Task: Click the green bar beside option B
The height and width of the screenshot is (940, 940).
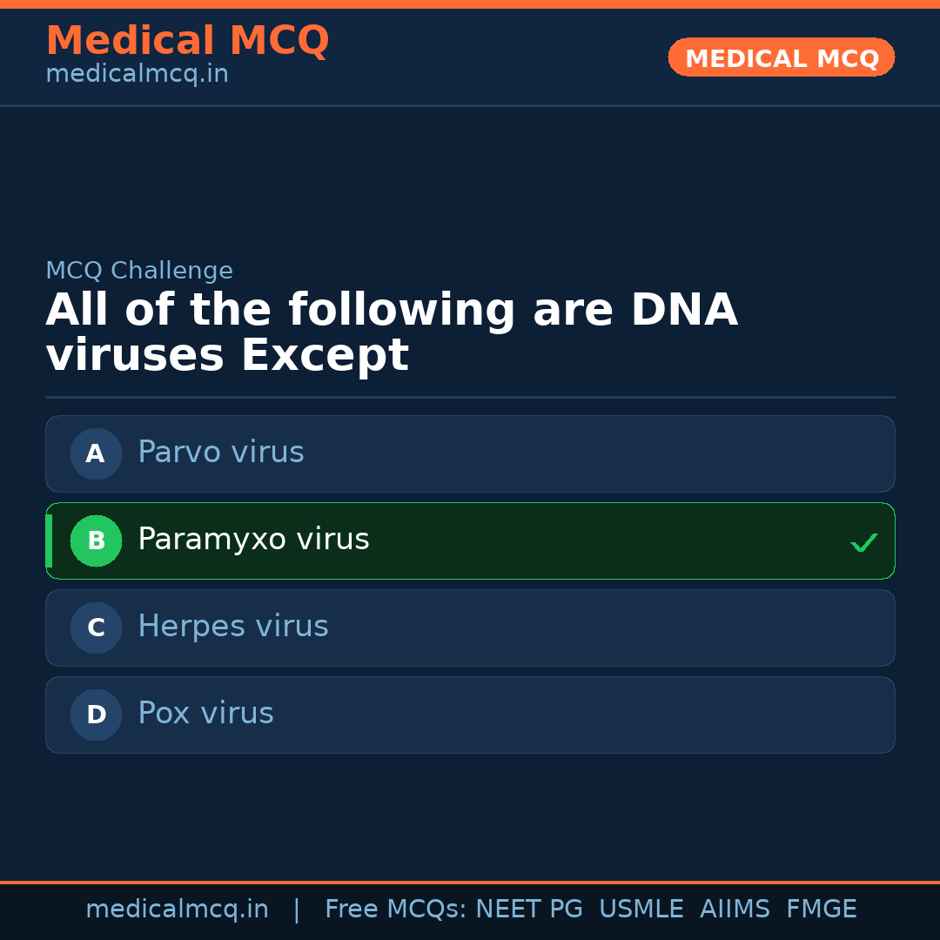Action: (49, 540)
